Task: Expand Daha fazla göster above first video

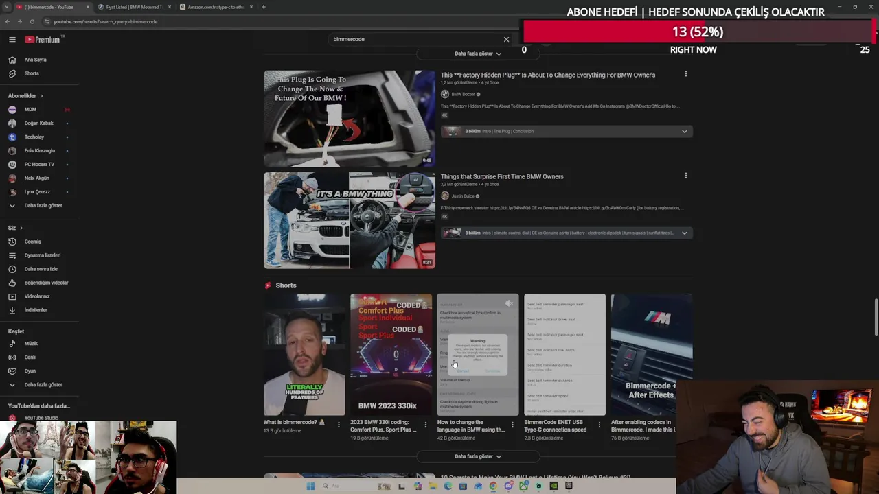Action: [x=478, y=54]
